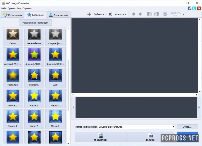Open the Вид menu
Image resolution: width=202 pixels, height=146 pixels.
click(x=19, y=9)
